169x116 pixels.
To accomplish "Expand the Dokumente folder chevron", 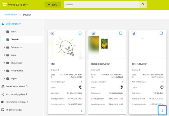I will 4,47.
